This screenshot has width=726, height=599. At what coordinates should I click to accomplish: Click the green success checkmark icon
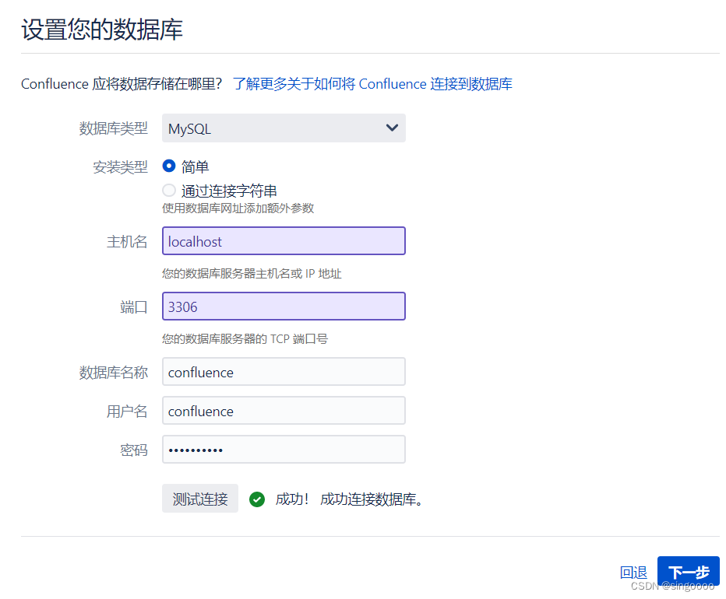tap(257, 499)
